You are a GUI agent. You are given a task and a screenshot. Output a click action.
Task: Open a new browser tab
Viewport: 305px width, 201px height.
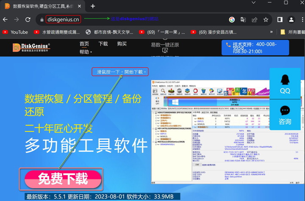93,6
